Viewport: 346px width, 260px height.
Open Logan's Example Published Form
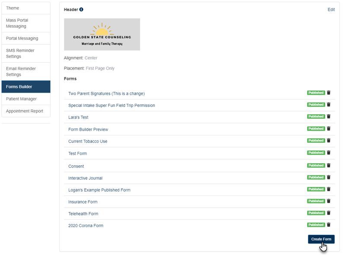[x=99, y=190]
